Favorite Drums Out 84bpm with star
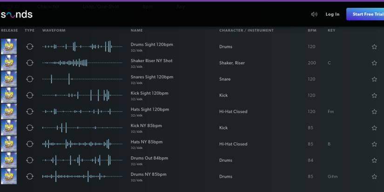 [x=374, y=160]
